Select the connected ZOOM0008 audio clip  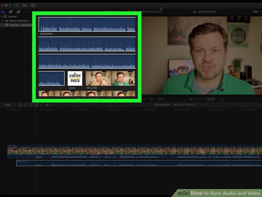point(139,163)
